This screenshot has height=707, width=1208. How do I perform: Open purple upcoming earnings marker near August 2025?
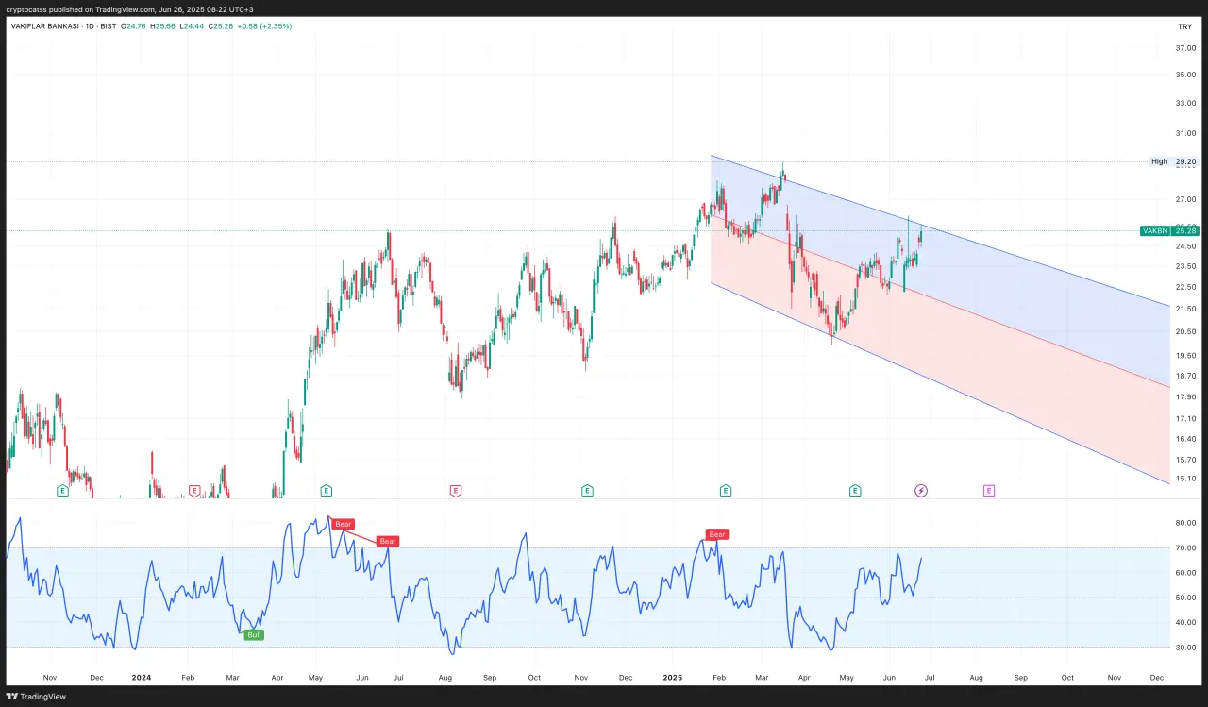tap(988, 490)
